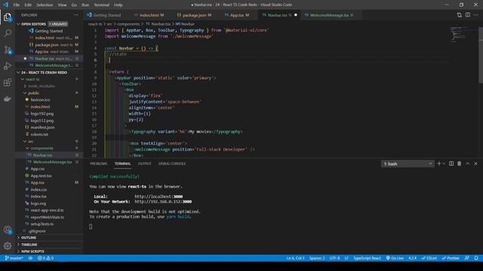This screenshot has width=483, height=271.
Task: Open the Accounts menu icon
Action: (x=8, y=230)
